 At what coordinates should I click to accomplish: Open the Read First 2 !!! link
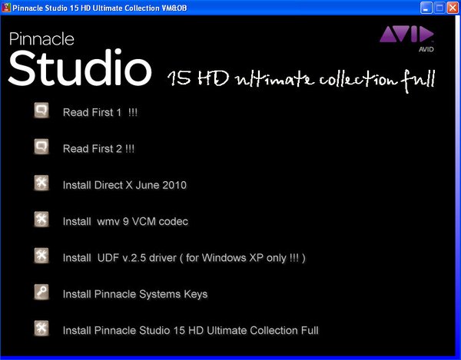click(98, 149)
